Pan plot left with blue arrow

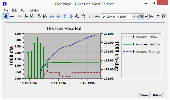point(52,16)
